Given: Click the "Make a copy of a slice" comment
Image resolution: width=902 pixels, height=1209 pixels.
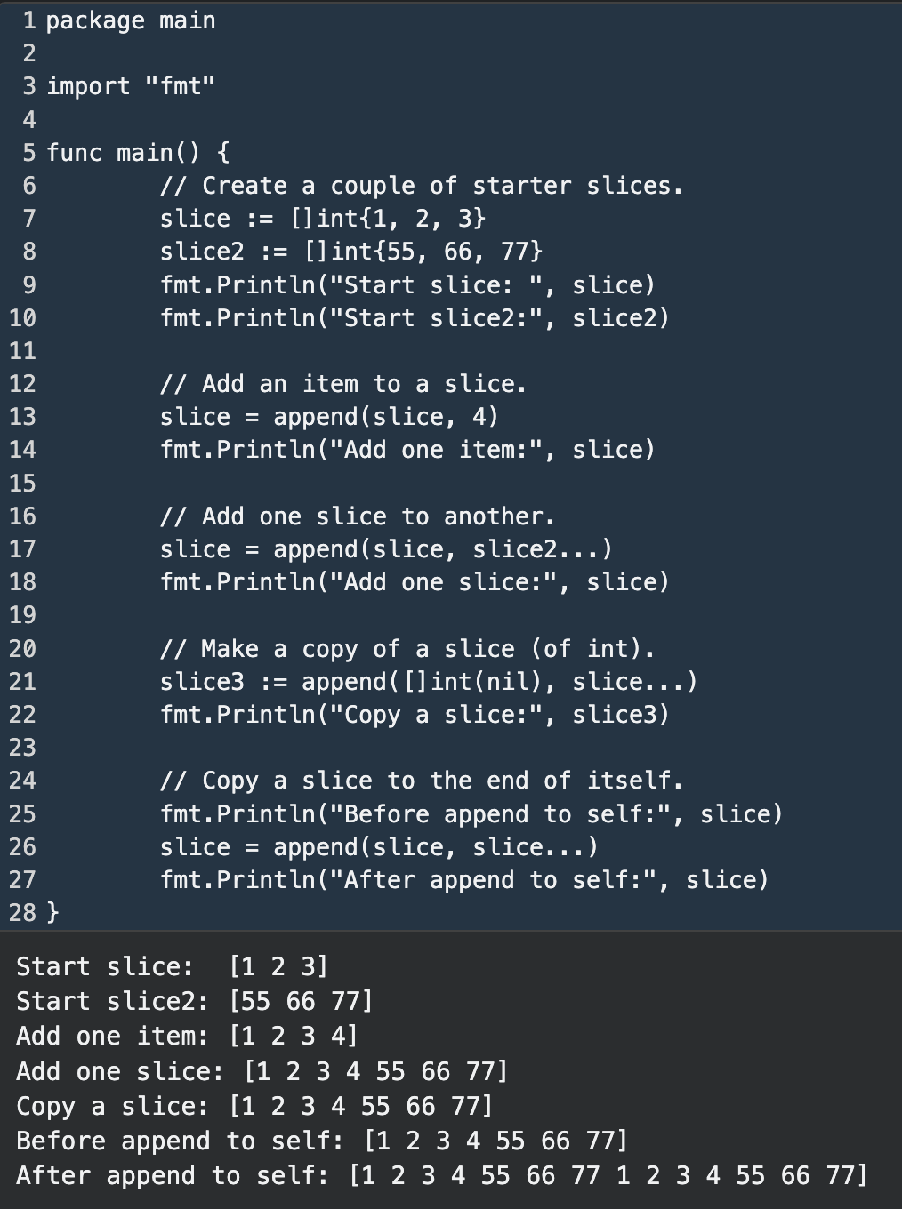Looking at the screenshot, I should pyautogui.click(x=407, y=649).
